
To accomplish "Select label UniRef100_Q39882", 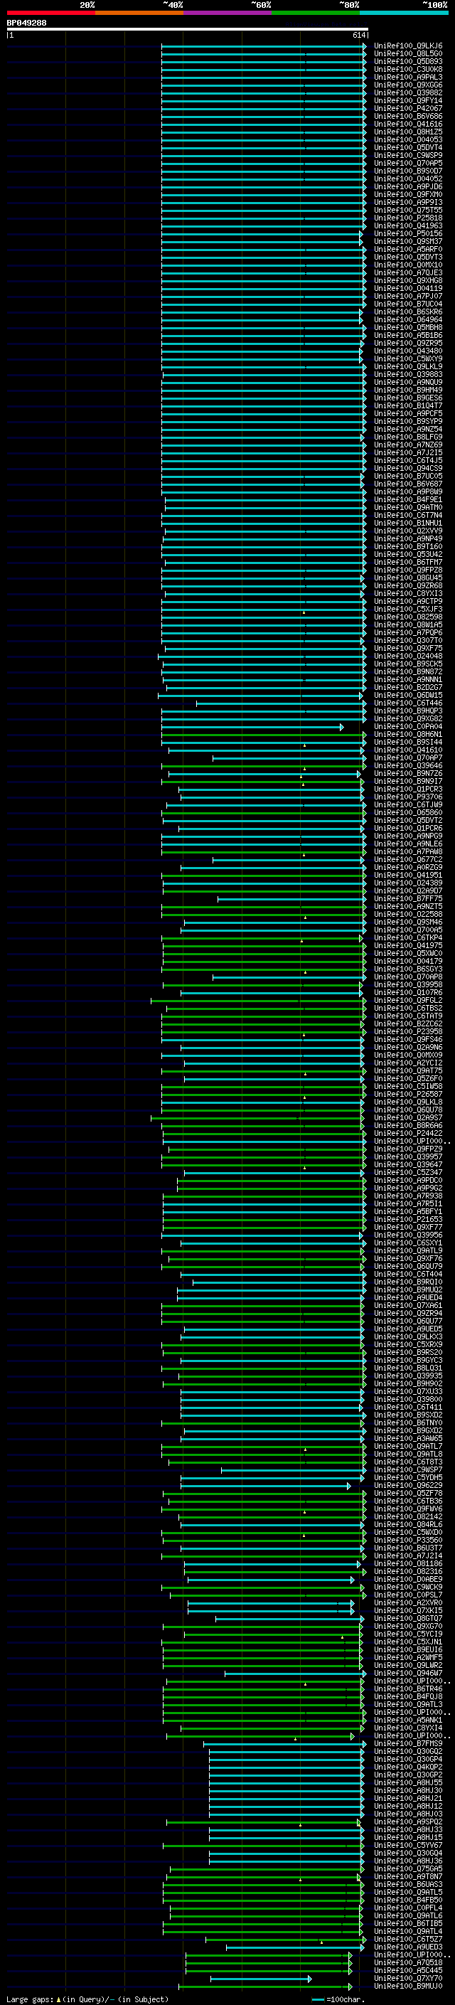I will (408, 93).
